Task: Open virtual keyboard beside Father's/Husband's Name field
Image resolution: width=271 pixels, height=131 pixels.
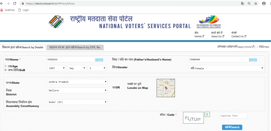Action: pyautogui.click(x=253, y=60)
